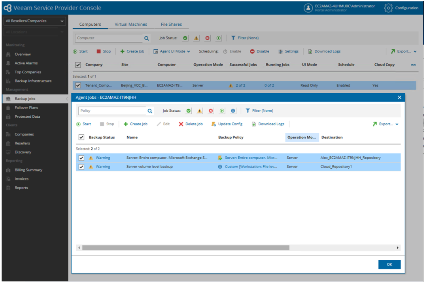The width and height of the screenshot is (427, 284).
Task: Toggle the Tenant_Comp... computer row checkbox
Action: point(78,85)
